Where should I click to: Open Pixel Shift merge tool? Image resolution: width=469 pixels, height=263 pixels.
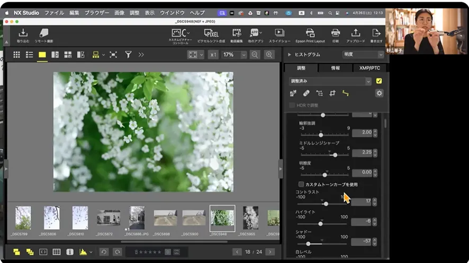click(211, 35)
